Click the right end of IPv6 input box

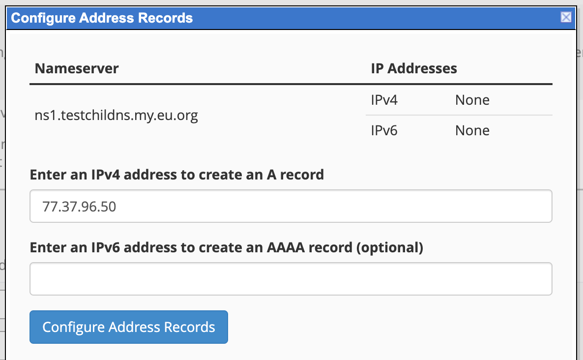[541, 279]
